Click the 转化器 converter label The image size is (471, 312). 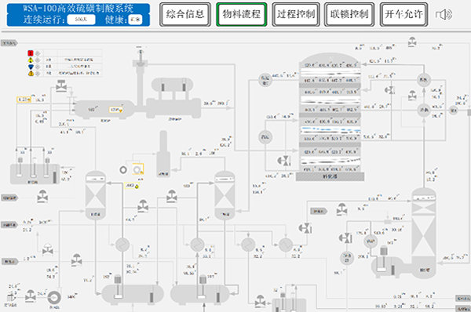tap(330, 176)
